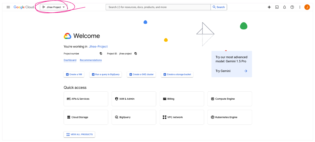Open the orange J account avatar
Viewport: 315px width, 142px height.
click(x=307, y=7)
